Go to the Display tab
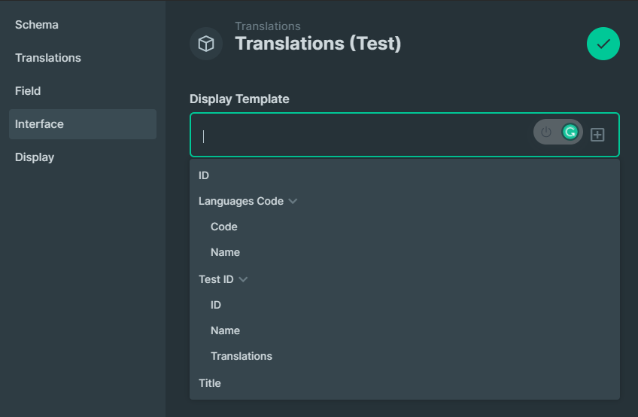 (35, 157)
